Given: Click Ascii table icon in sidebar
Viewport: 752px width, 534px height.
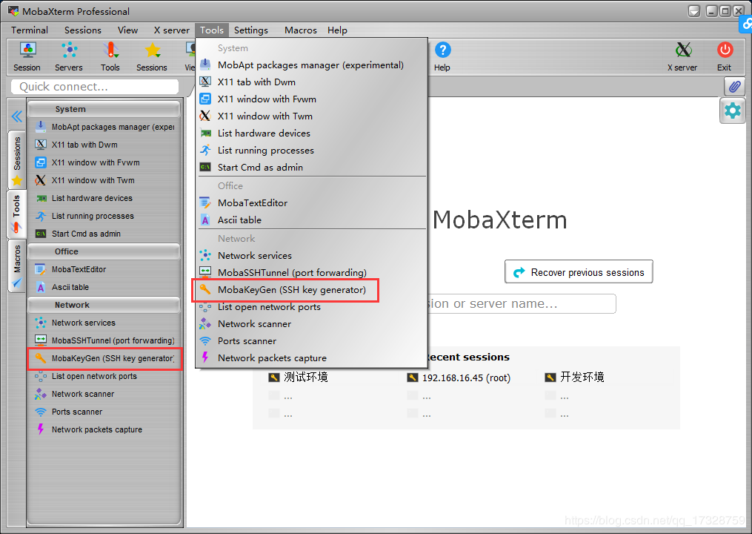Looking at the screenshot, I should (41, 287).
